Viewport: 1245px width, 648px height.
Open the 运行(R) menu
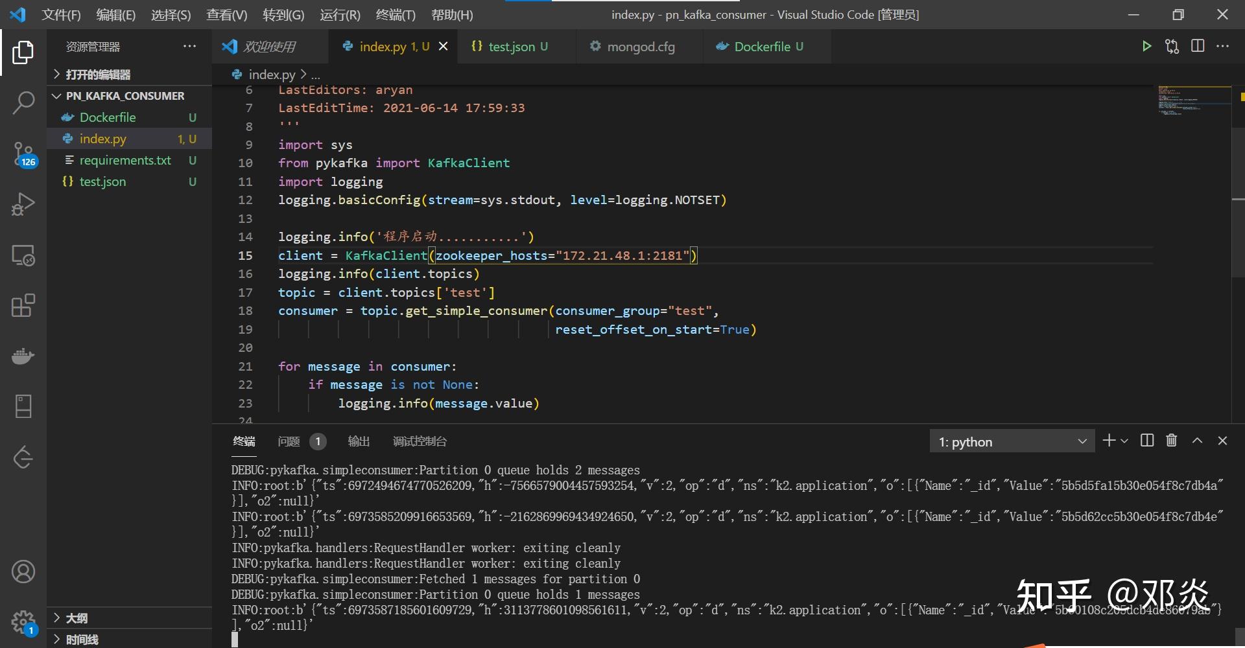click(339, 14)
